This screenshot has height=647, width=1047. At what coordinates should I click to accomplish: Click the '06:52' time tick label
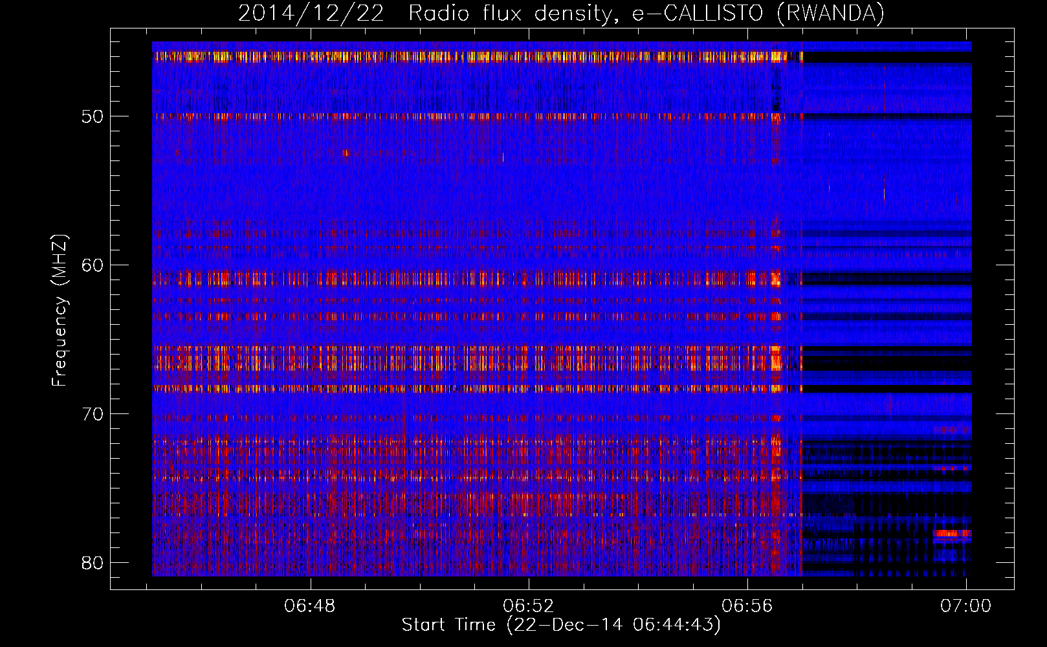pos(529,606)
